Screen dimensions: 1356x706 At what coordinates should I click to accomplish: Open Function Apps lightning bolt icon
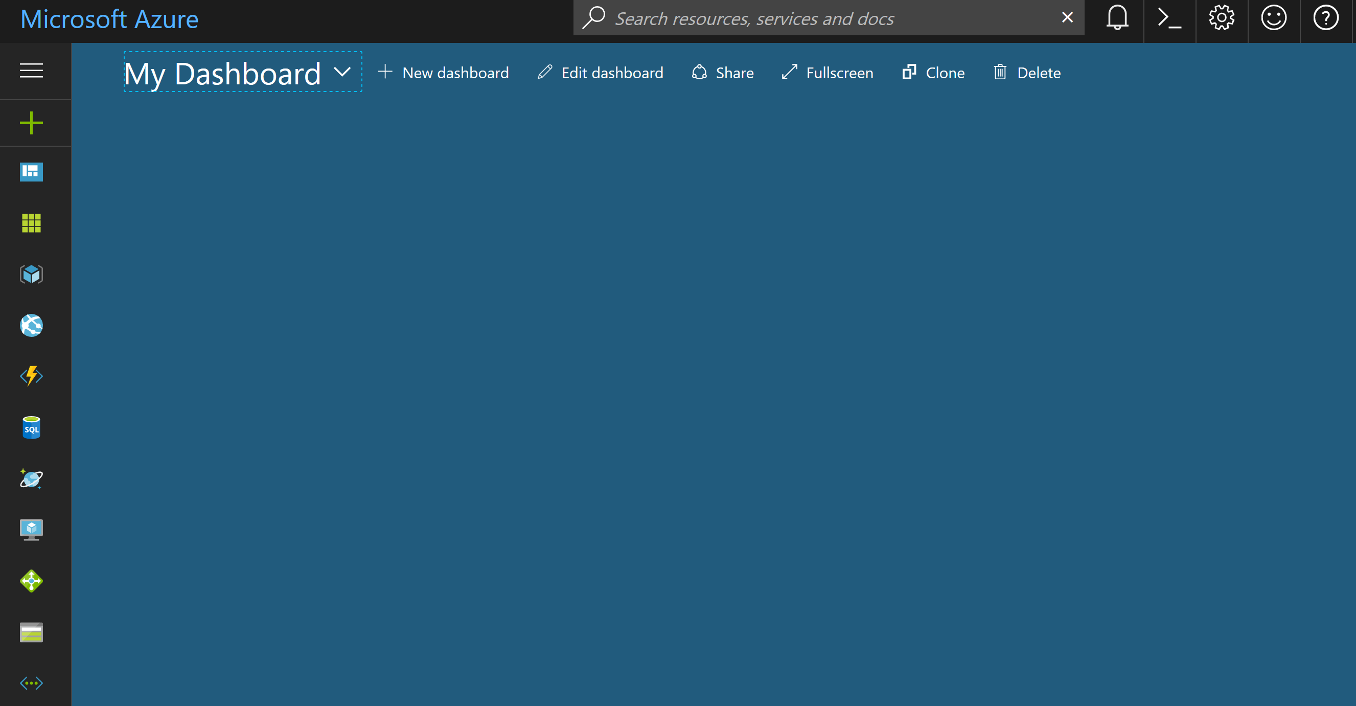pyautogui.click(x=31, y=376)
